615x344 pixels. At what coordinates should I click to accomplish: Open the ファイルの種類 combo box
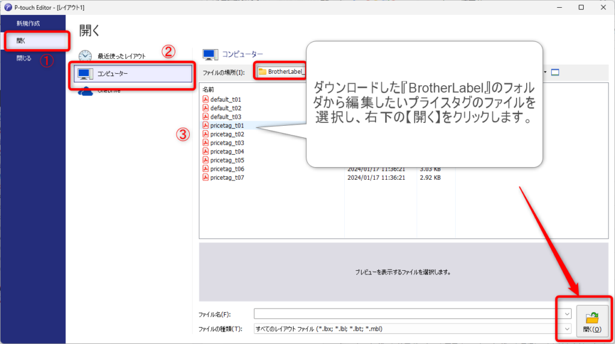[413, 329]
